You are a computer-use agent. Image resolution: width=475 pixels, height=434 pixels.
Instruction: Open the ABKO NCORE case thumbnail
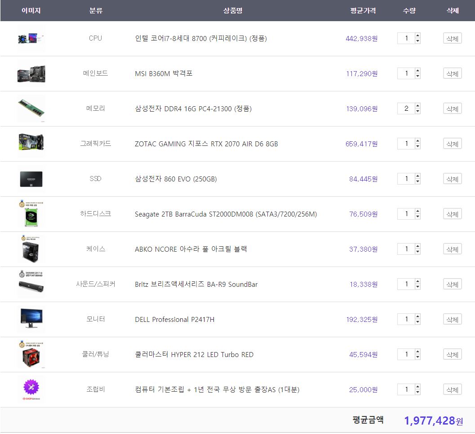tap(31, 249)
